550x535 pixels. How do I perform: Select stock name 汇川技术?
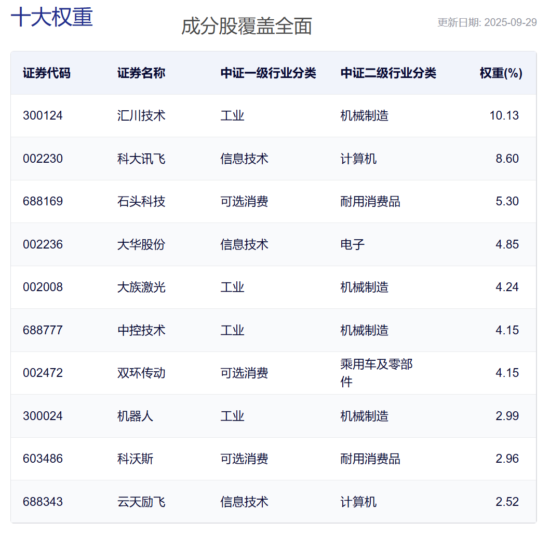pos(141,115)
